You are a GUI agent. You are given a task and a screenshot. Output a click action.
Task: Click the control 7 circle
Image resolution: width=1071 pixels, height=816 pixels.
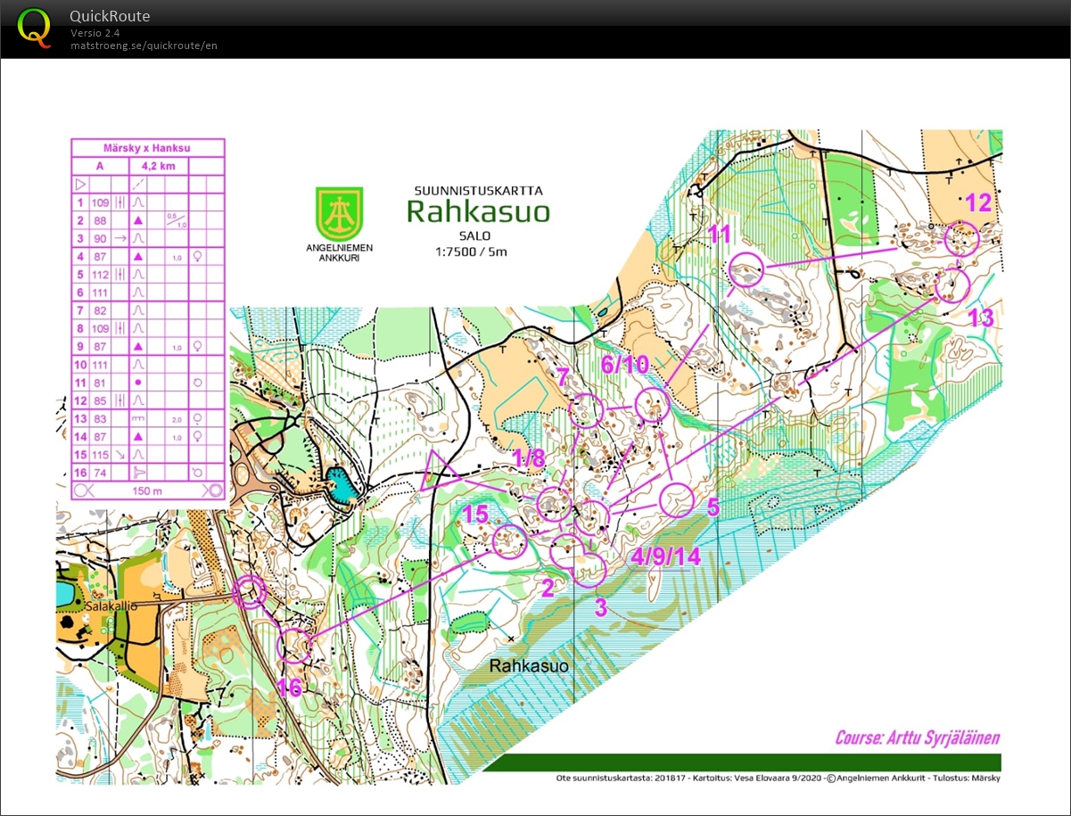[587, 410]
